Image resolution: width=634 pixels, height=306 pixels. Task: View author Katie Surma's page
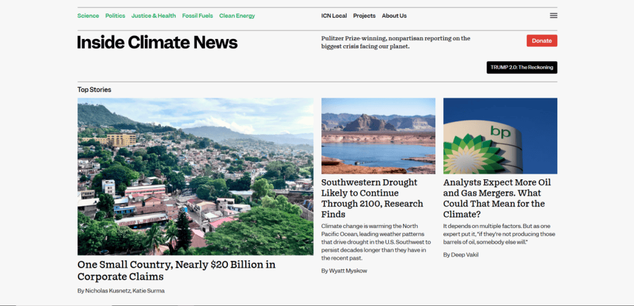149,291
